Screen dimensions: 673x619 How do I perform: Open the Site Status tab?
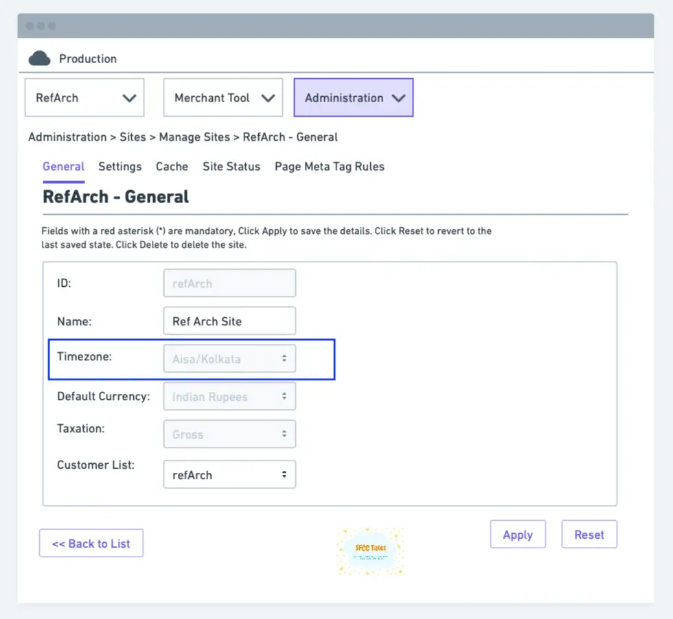[231, 167]
